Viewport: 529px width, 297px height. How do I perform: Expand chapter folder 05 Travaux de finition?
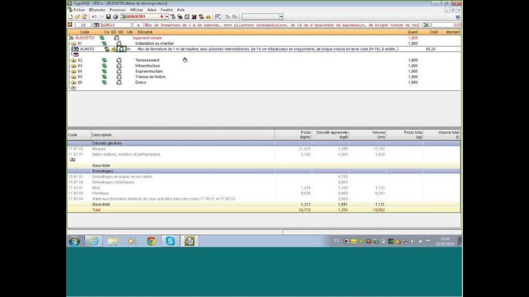(x=73, y=77)
